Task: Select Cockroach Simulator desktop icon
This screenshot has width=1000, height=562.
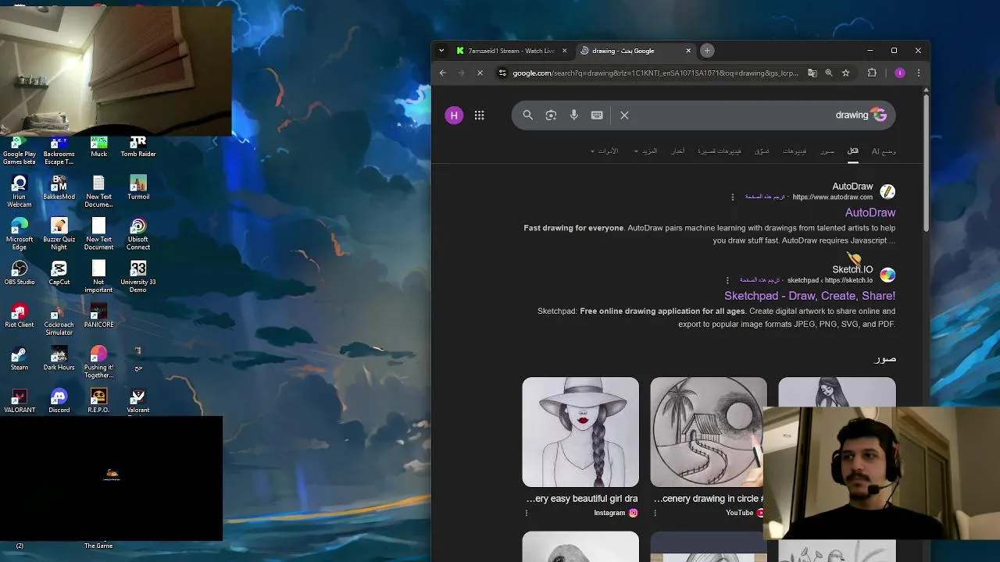Action: (59, 320)
